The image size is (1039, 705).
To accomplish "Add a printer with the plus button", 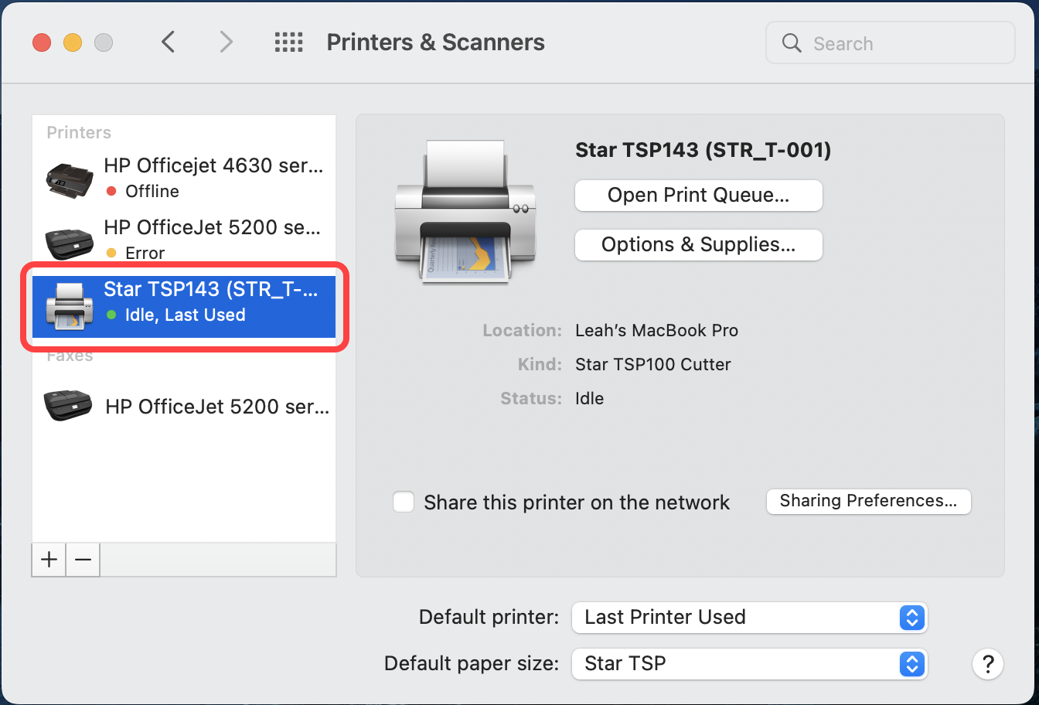I will [49, 560].
